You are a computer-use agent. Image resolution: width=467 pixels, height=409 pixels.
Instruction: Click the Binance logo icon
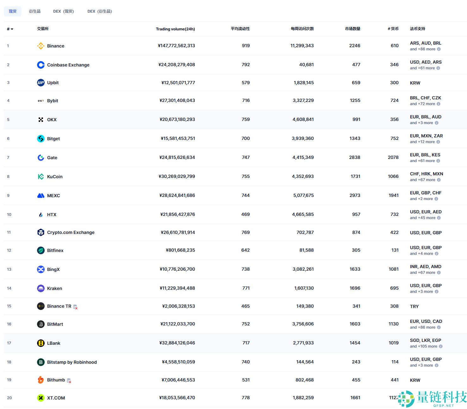click(41, 46)
